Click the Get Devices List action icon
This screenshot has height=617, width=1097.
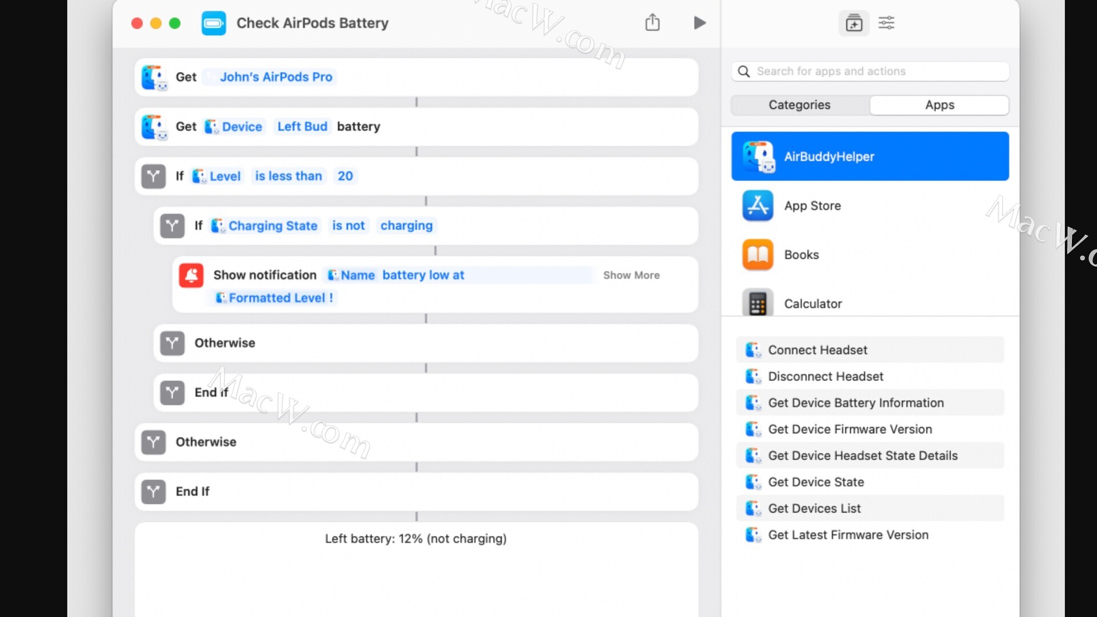pos(754,508)
